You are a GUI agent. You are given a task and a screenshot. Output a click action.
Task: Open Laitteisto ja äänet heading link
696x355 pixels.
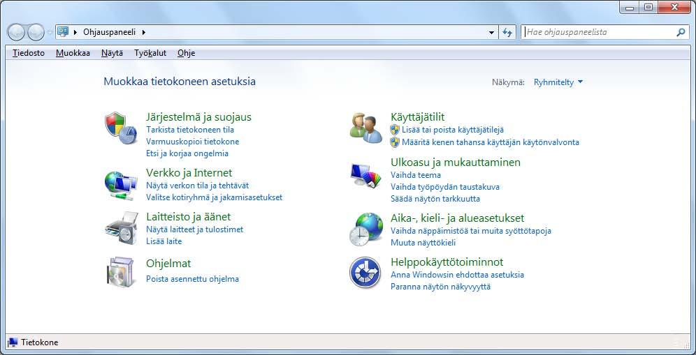click(x=189, y=217)
